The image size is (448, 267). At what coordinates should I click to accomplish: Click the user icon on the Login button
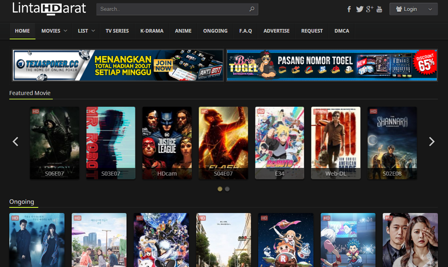(x=399, y=9)
